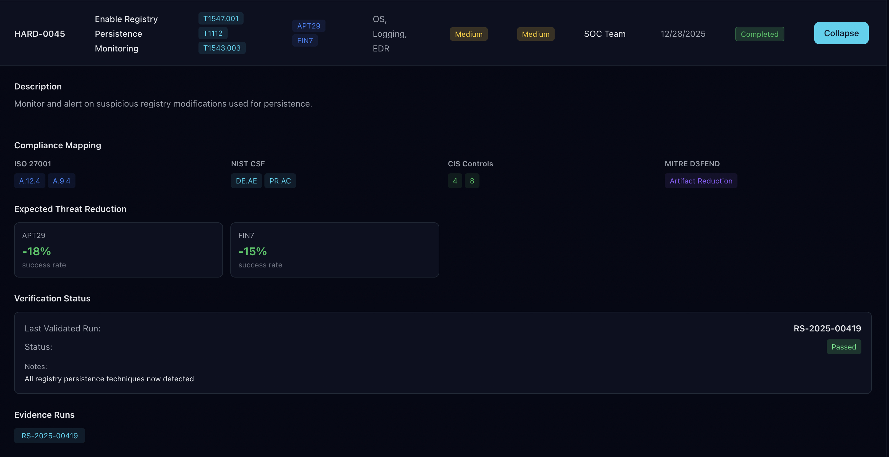Select the T1547.001 technique badge
This screenshot has width=889, height=457.
pos(221,18)
